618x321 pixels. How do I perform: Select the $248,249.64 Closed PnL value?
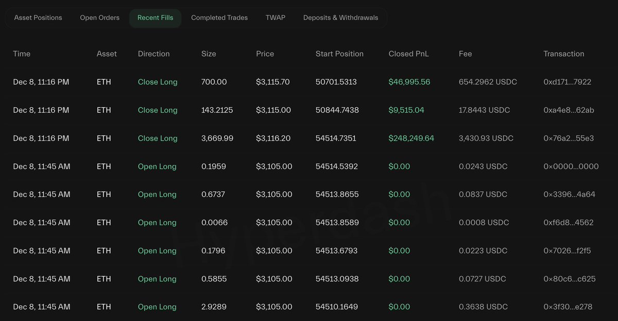click(411, 138)
